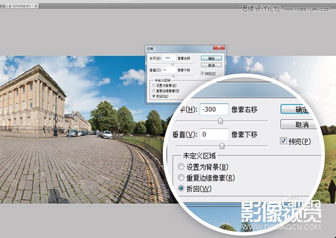Close the small 位移 dialog with red X
The width and height of the screenshot is (336, 238).
click(x=219, y=47)
